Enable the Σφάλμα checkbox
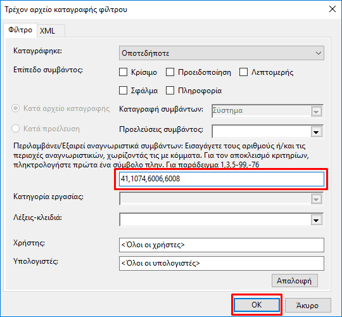Viewport: 342px width, 317px height. click(123, 91)
